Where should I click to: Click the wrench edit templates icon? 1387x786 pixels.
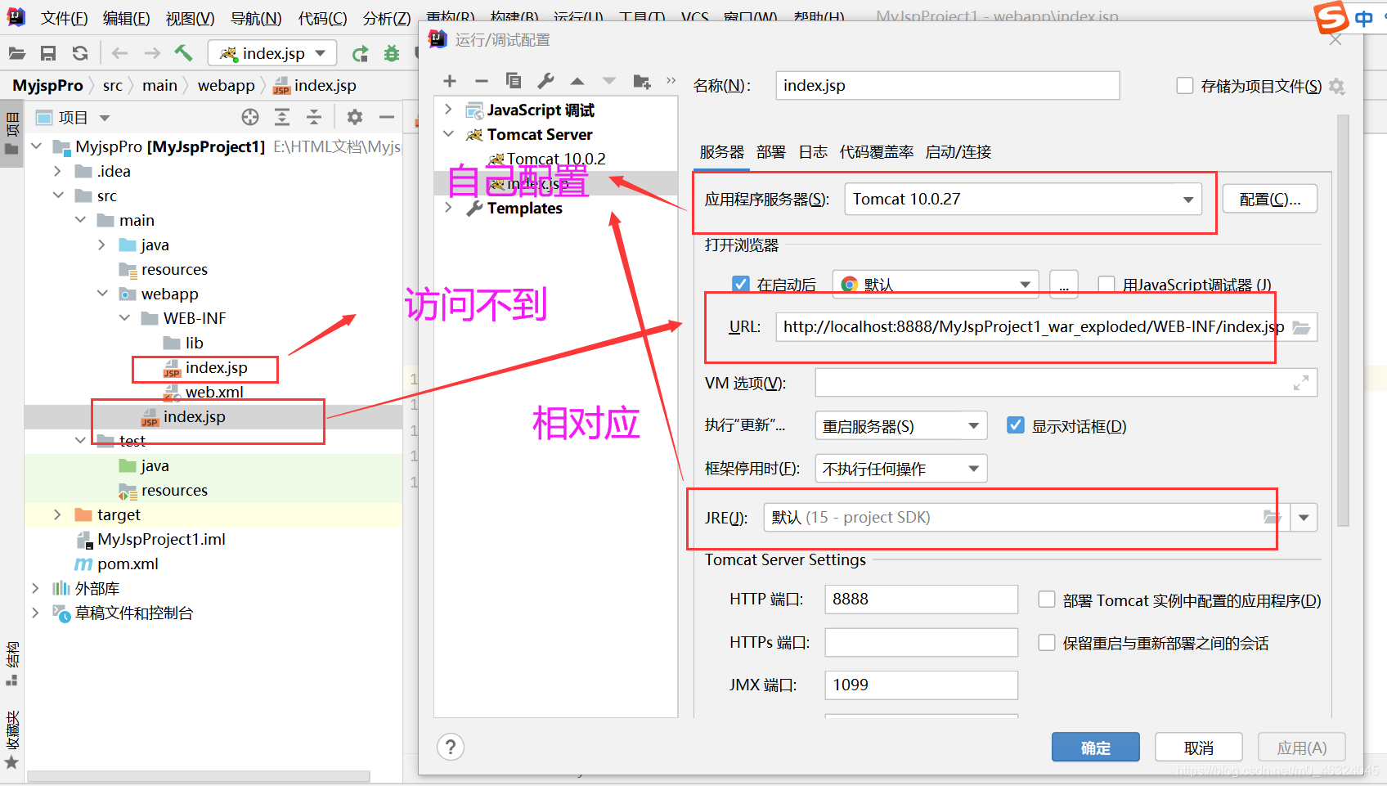click(x=545, y=80)
